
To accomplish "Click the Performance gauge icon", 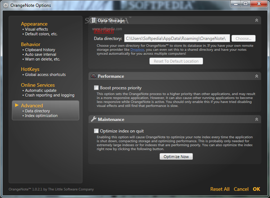I will pyautogui.click(x=94, y=76).
